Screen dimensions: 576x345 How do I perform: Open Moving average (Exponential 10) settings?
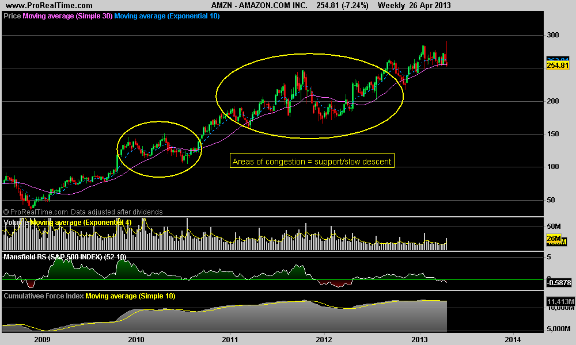coord(167,16)
